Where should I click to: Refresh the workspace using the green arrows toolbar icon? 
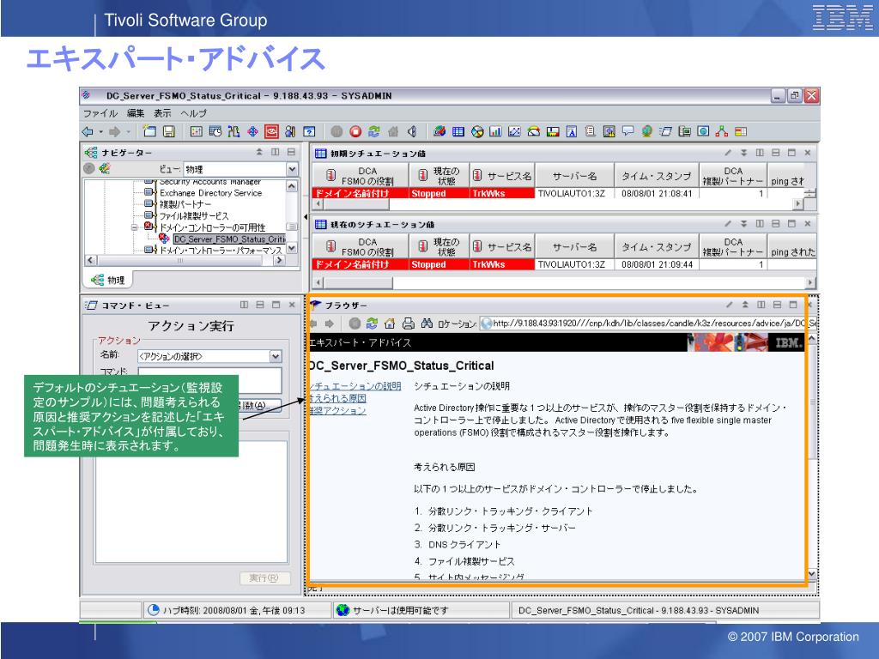click(x=374, y=131)
